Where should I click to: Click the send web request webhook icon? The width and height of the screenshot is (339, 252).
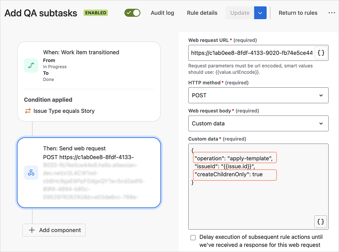31,173
